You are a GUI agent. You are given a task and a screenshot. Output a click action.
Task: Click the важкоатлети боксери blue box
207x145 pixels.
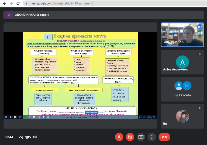coord(84,99)
